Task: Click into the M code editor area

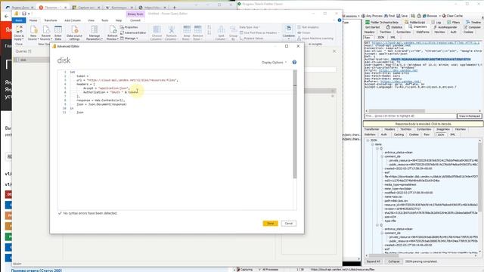Action: click(176, 141)
